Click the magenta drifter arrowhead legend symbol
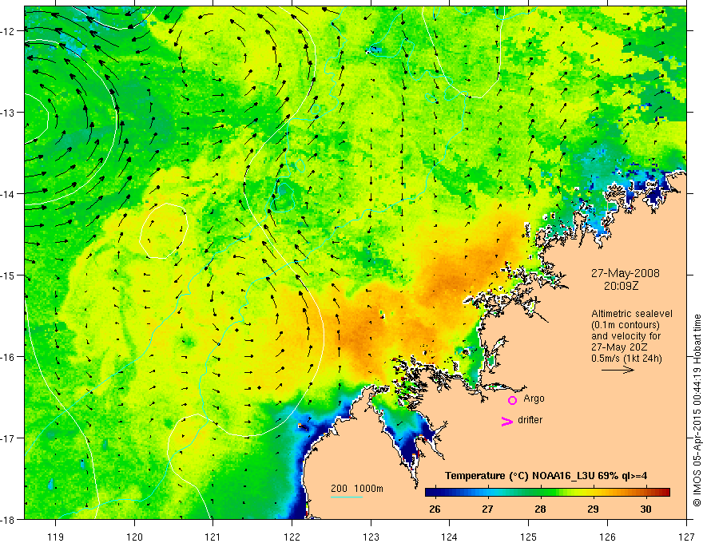This screenshot has height=543, width=703. coord(507,421)
